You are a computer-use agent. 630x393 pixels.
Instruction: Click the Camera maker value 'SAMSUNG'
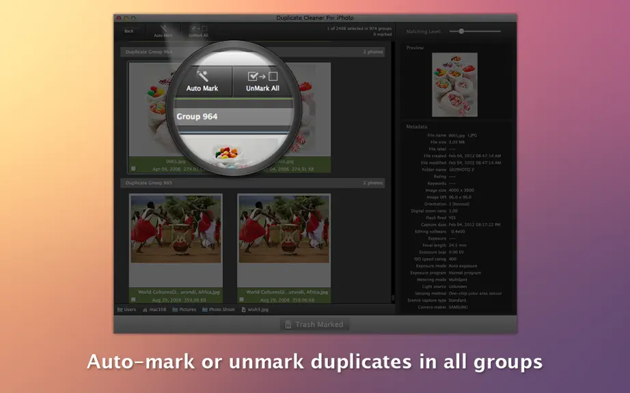tap(458, 307)
